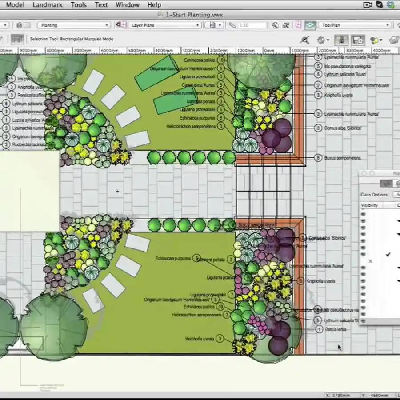The height and width of the screenshot is (400, 400).
Task: Toggle the X invisible marker in Visibility column
Action: (x=370, y=261)
